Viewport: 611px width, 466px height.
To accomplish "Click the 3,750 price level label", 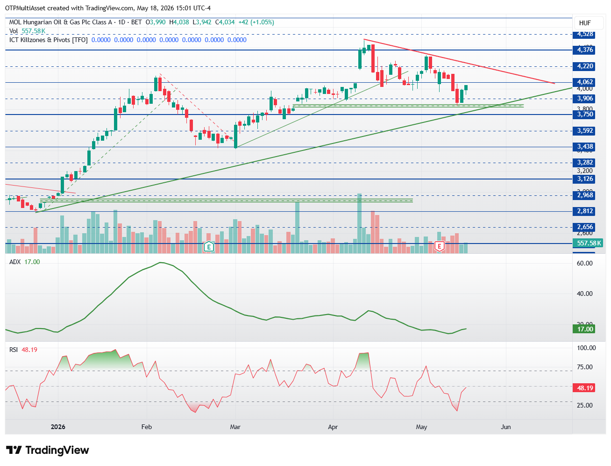I will [x=585, y=115].
